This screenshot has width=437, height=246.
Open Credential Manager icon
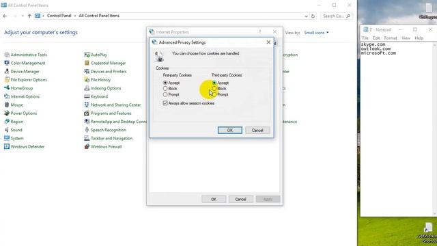tap(87, 63)
